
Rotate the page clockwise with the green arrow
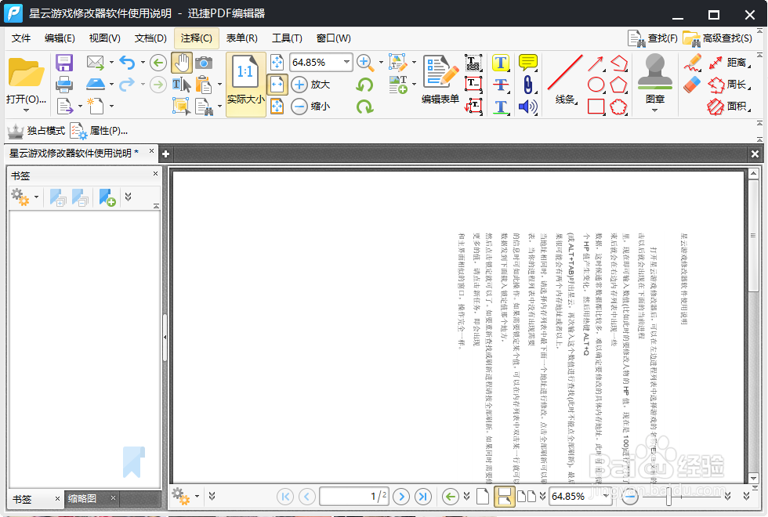point(364,107)
